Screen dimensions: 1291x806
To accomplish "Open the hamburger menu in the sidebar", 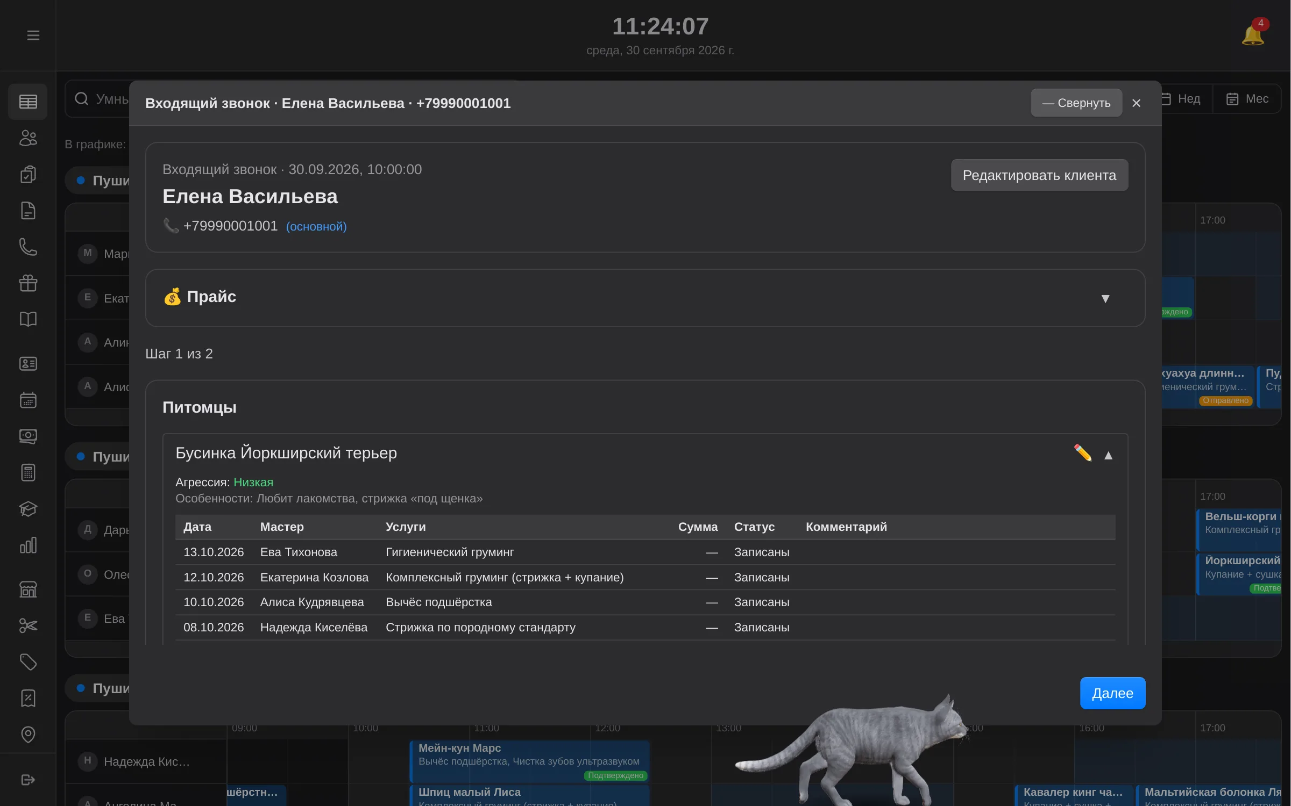I will 33,35.
